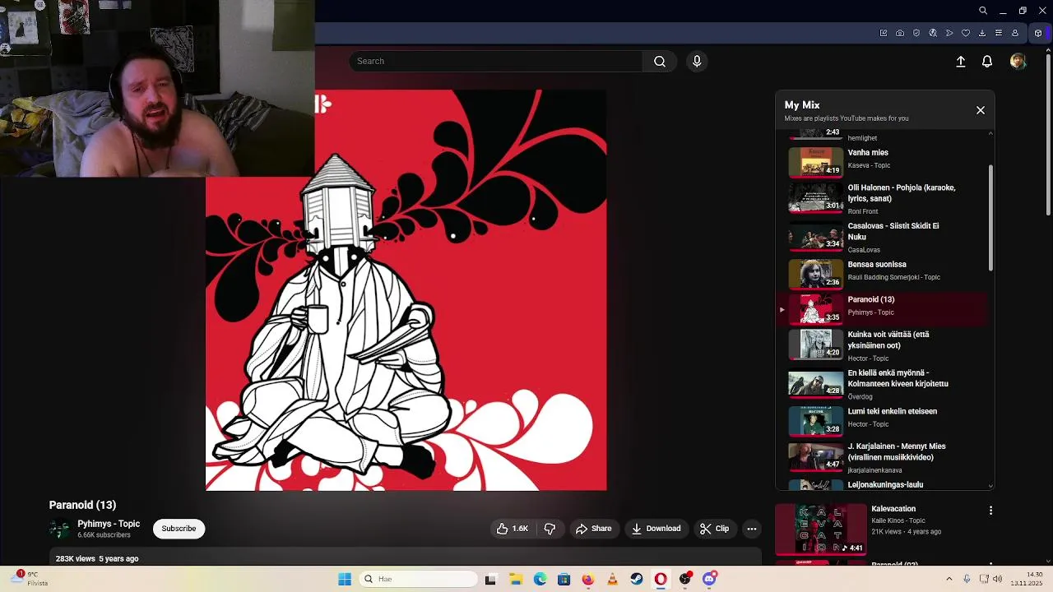Open Steam from taskbar

637,579
